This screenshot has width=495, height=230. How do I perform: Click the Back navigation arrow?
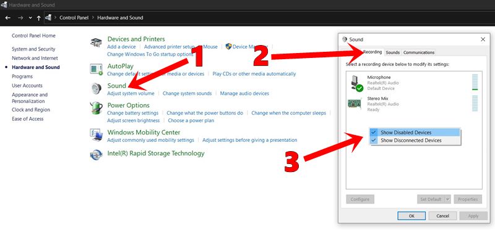point(8,18)
